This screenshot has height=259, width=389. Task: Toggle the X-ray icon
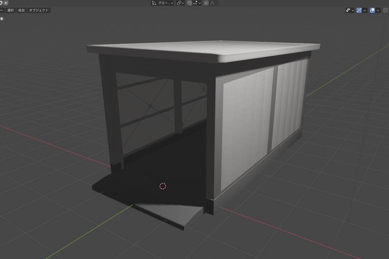click(385, 10)
